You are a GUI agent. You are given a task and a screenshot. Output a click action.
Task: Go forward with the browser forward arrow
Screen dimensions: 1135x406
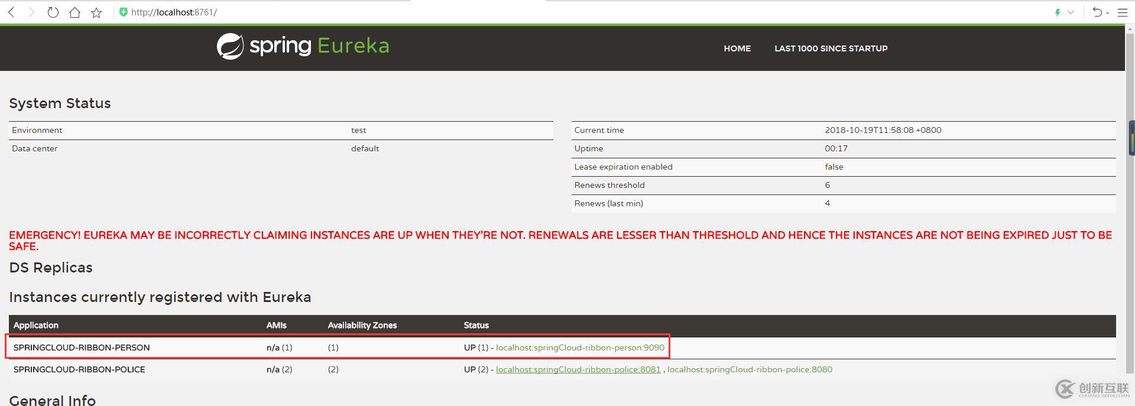[31, 12]
